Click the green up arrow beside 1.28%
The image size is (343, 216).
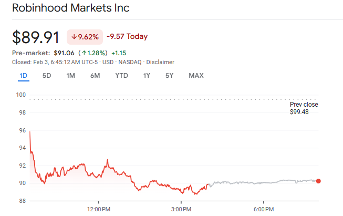coord(83,53)
